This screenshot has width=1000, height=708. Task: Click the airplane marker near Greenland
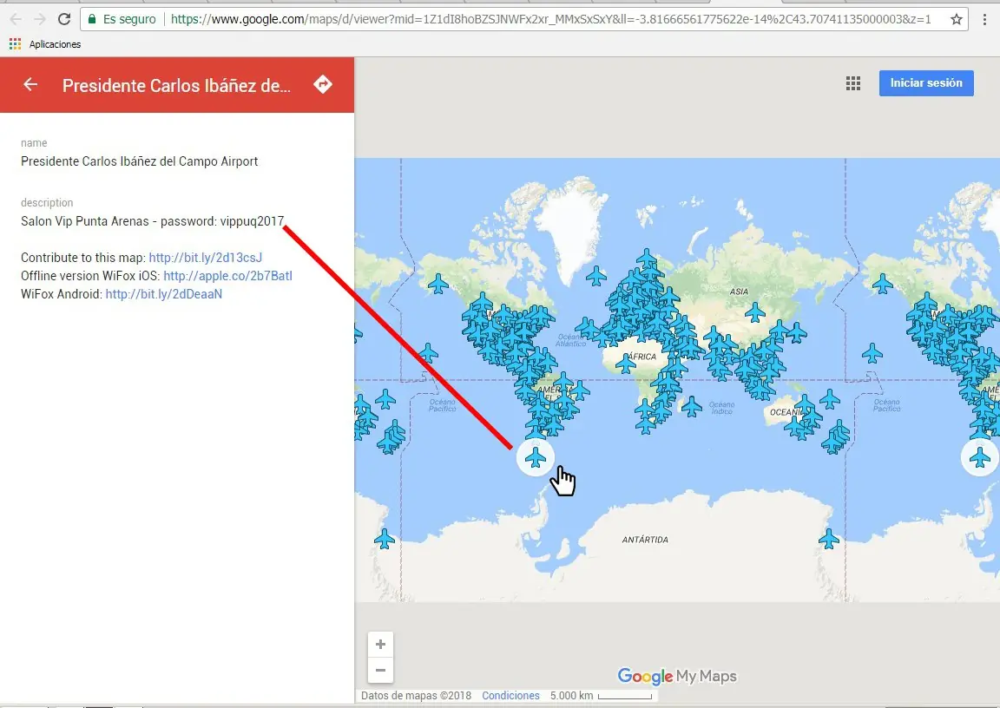click(596, 276)
